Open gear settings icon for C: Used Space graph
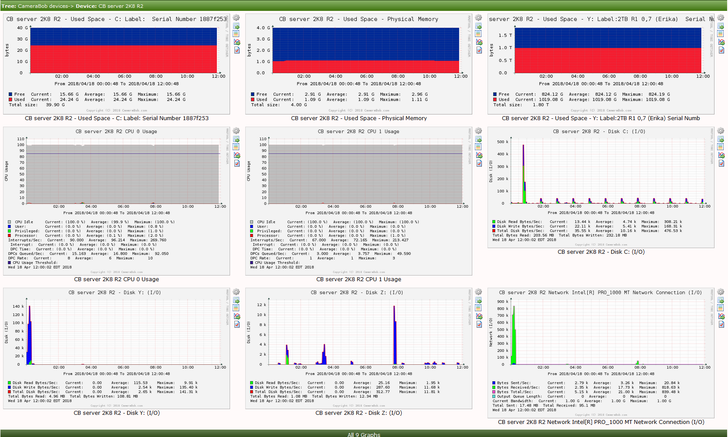Screen dimensions: 728x437 [237, 18]
